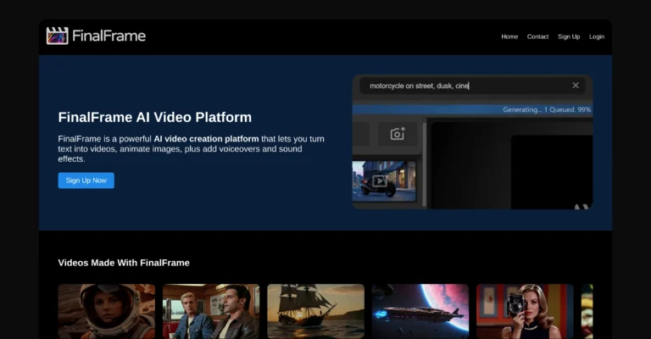This screenshot has width=651, height=339.
Task: Click the bold AI video creation platform text
Action: tap(206, 139)
